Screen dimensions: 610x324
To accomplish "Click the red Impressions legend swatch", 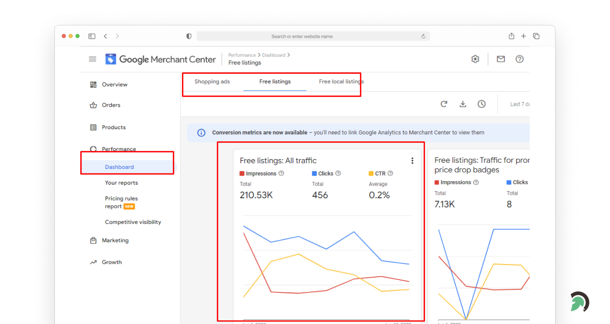I will click(x=242, y=173).
